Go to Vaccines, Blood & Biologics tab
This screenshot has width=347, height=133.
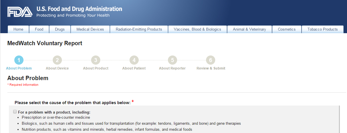197,29
